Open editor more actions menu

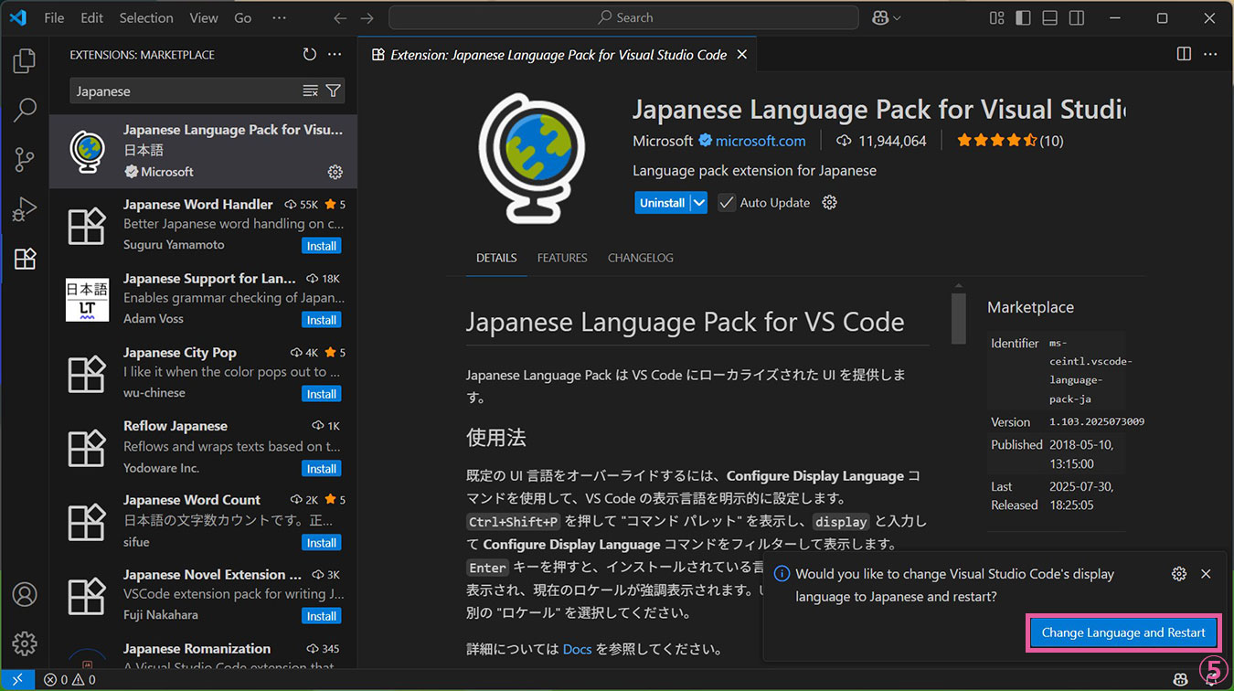1210,54
